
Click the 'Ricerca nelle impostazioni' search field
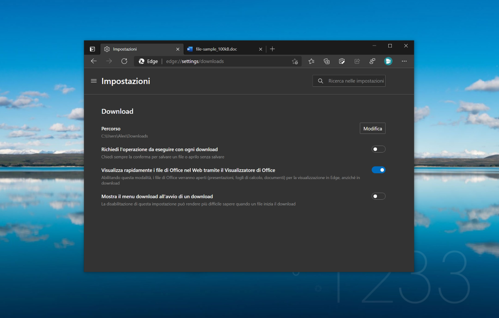[x=349, y=81]
